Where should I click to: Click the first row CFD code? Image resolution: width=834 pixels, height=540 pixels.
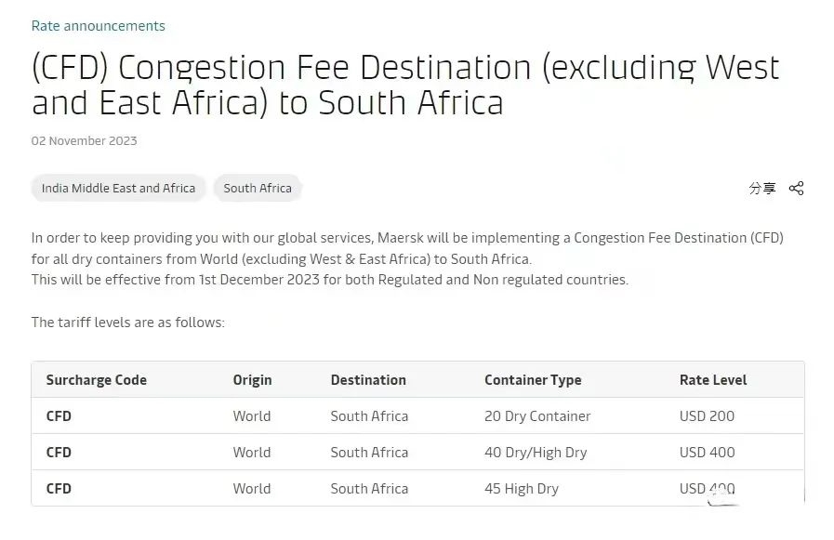(59, 416)
